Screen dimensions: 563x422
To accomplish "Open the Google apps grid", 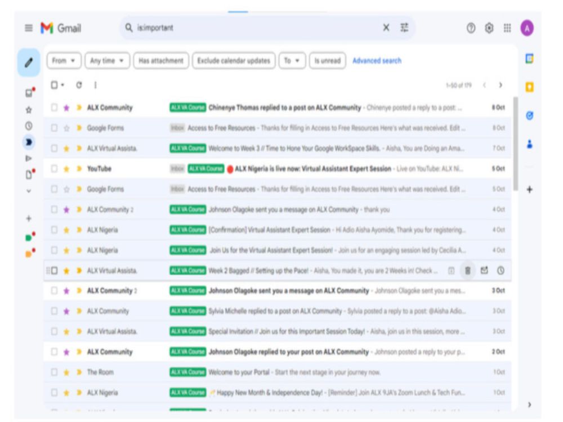I will pyautogui.click(x=507, y=28).
